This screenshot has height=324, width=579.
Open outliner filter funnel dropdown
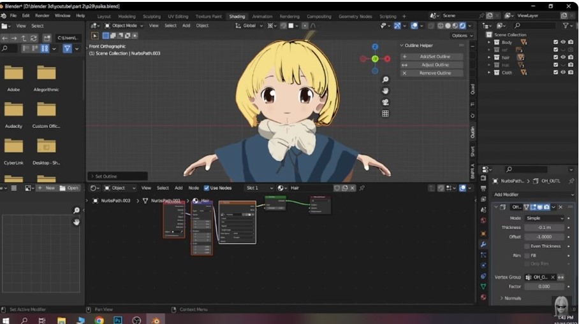click(567, 25)
